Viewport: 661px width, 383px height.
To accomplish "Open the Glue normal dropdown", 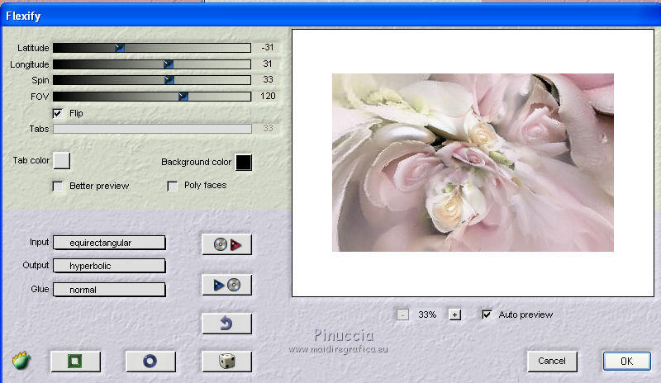I will 109,290.
